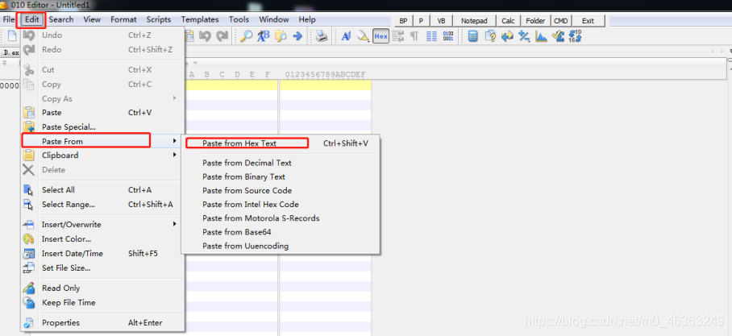Open the File menu
Viewport: 732px width, 336px height.
coord(8,19)
